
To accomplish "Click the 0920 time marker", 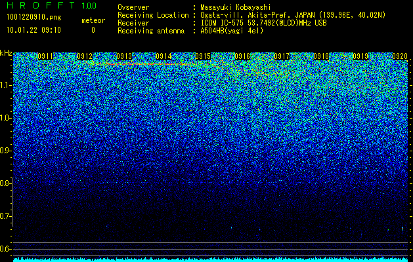I will 400,56.
